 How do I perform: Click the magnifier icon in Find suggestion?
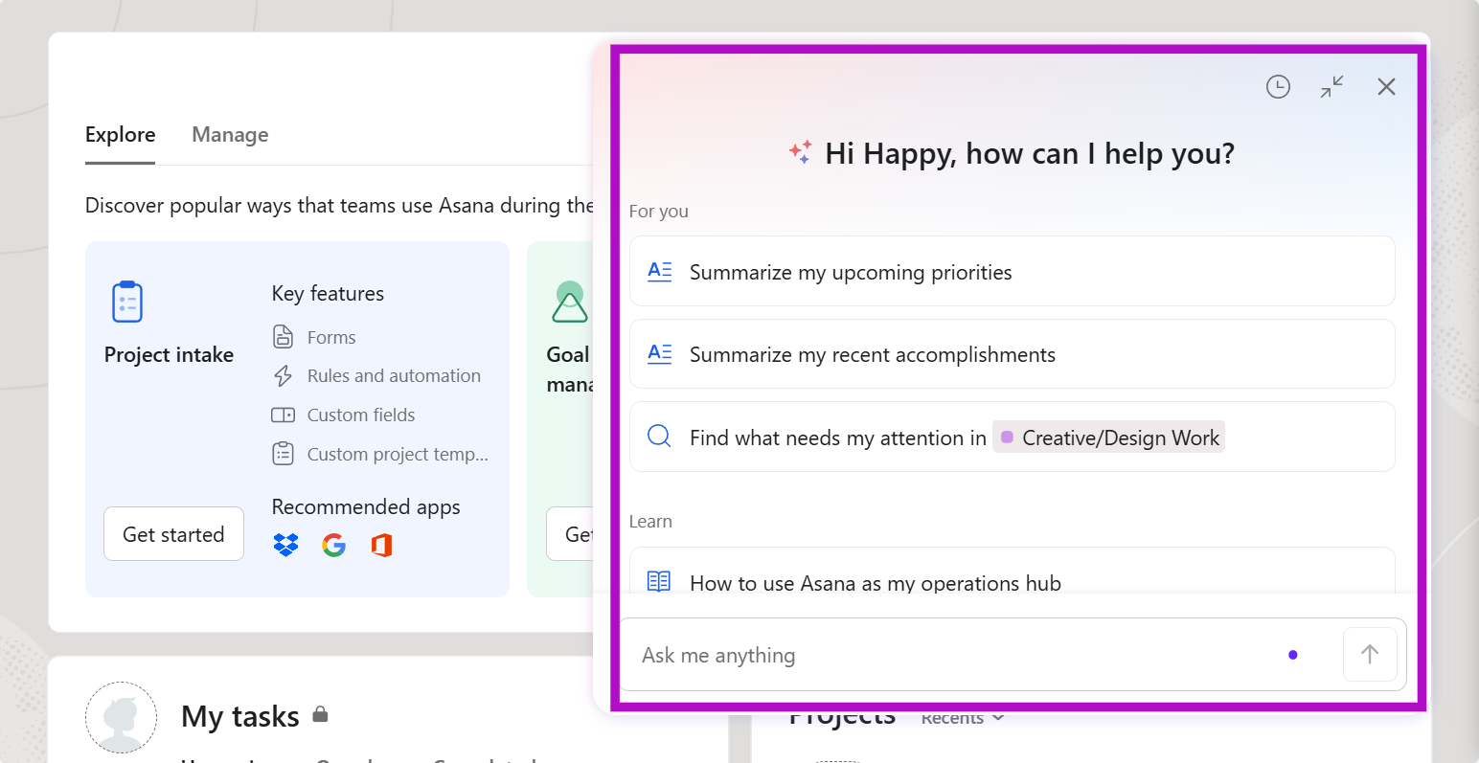click(659, 437)
